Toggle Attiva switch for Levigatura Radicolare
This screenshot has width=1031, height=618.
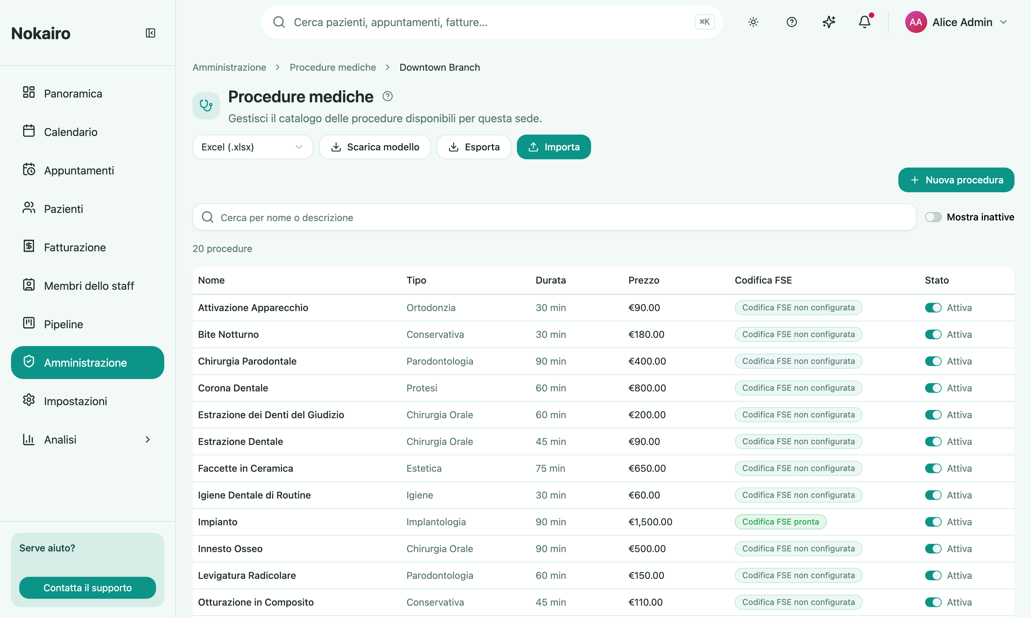(x=933, y=575)
